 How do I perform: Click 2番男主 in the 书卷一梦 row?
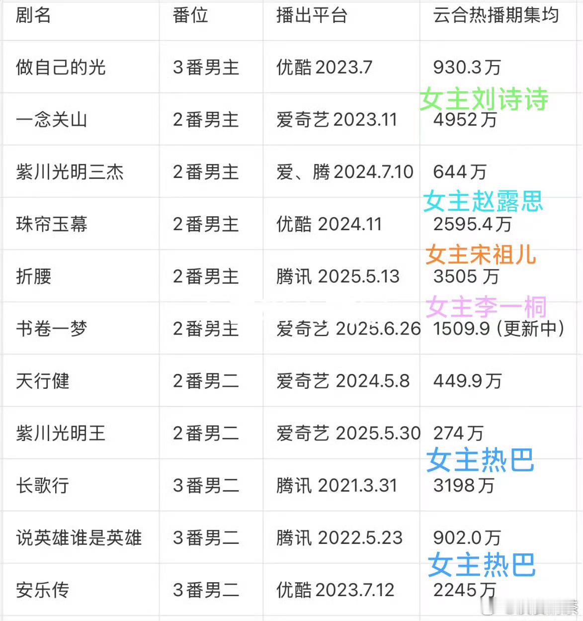point(206,329)
